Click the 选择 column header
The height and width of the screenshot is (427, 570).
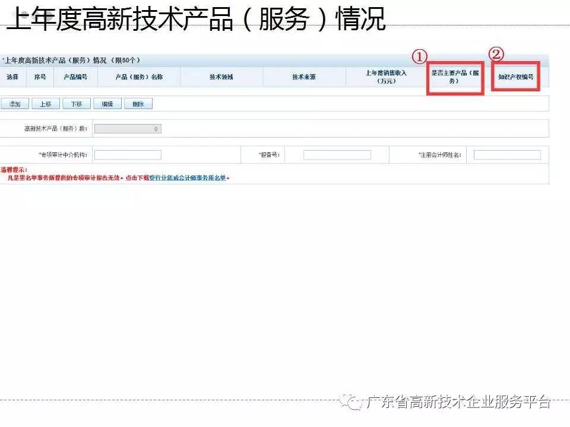tap(12, 77)
